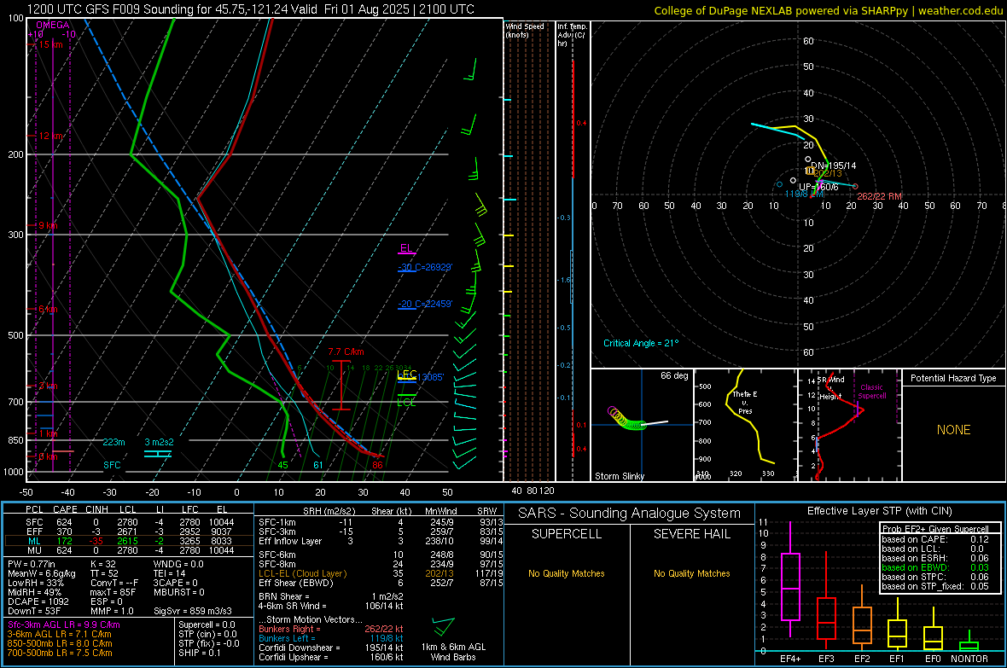Viewport: 1007px width, 668px height.
Task: Click the 'Classic Supercell' label in SR Wind plot
Action: 871,392
